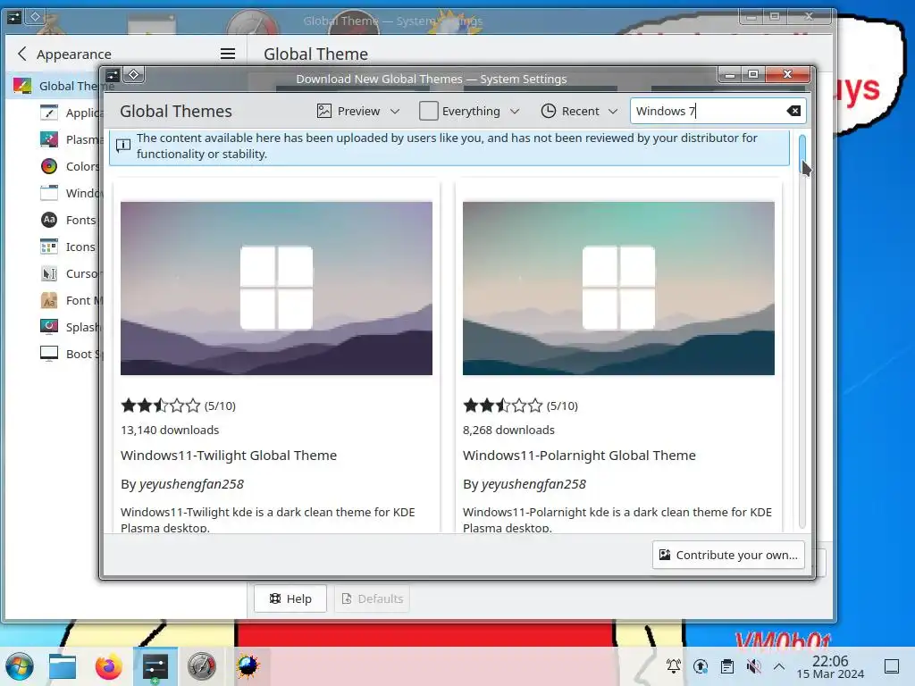This screenshot has height=686, width=915.
Task: Click the Contribute your own button
Action: point(728,555)
